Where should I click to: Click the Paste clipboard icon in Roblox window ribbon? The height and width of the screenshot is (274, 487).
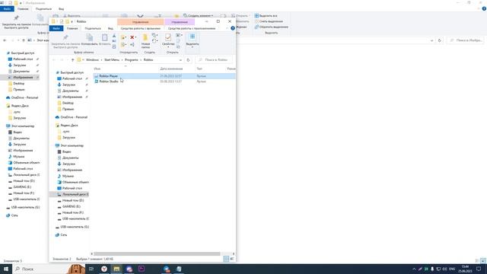pyautogui.click(x=105, y=38)
